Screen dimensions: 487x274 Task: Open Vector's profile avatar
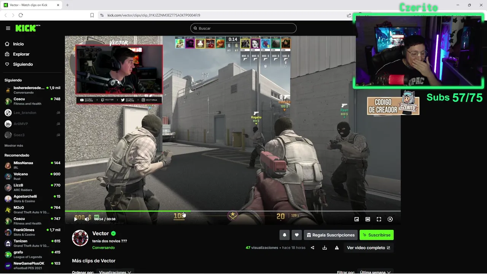(80, 238)
